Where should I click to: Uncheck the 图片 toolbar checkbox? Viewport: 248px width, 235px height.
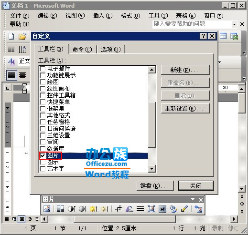(x=43, y=155)
